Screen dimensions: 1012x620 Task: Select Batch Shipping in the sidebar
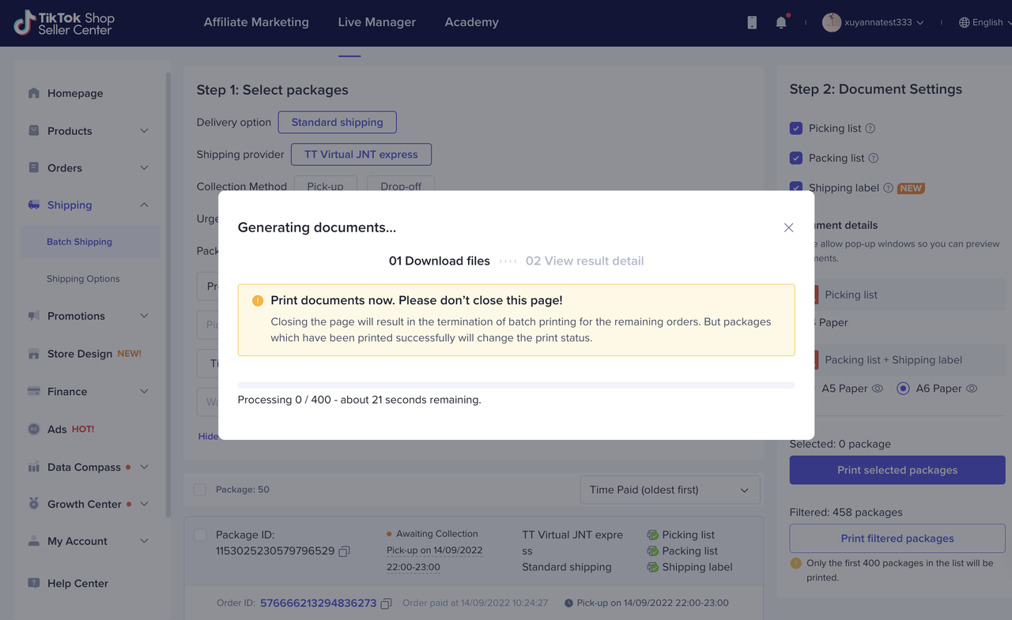[79, 242]
